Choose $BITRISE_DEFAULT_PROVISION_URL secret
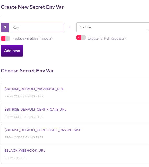This screenshot has width=149, height=167. tap(75, 93)
